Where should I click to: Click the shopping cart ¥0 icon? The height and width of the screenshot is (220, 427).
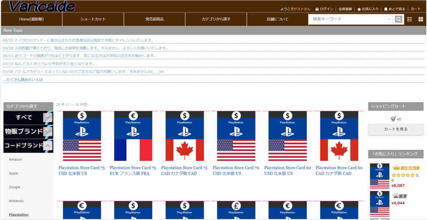(393, 119)
